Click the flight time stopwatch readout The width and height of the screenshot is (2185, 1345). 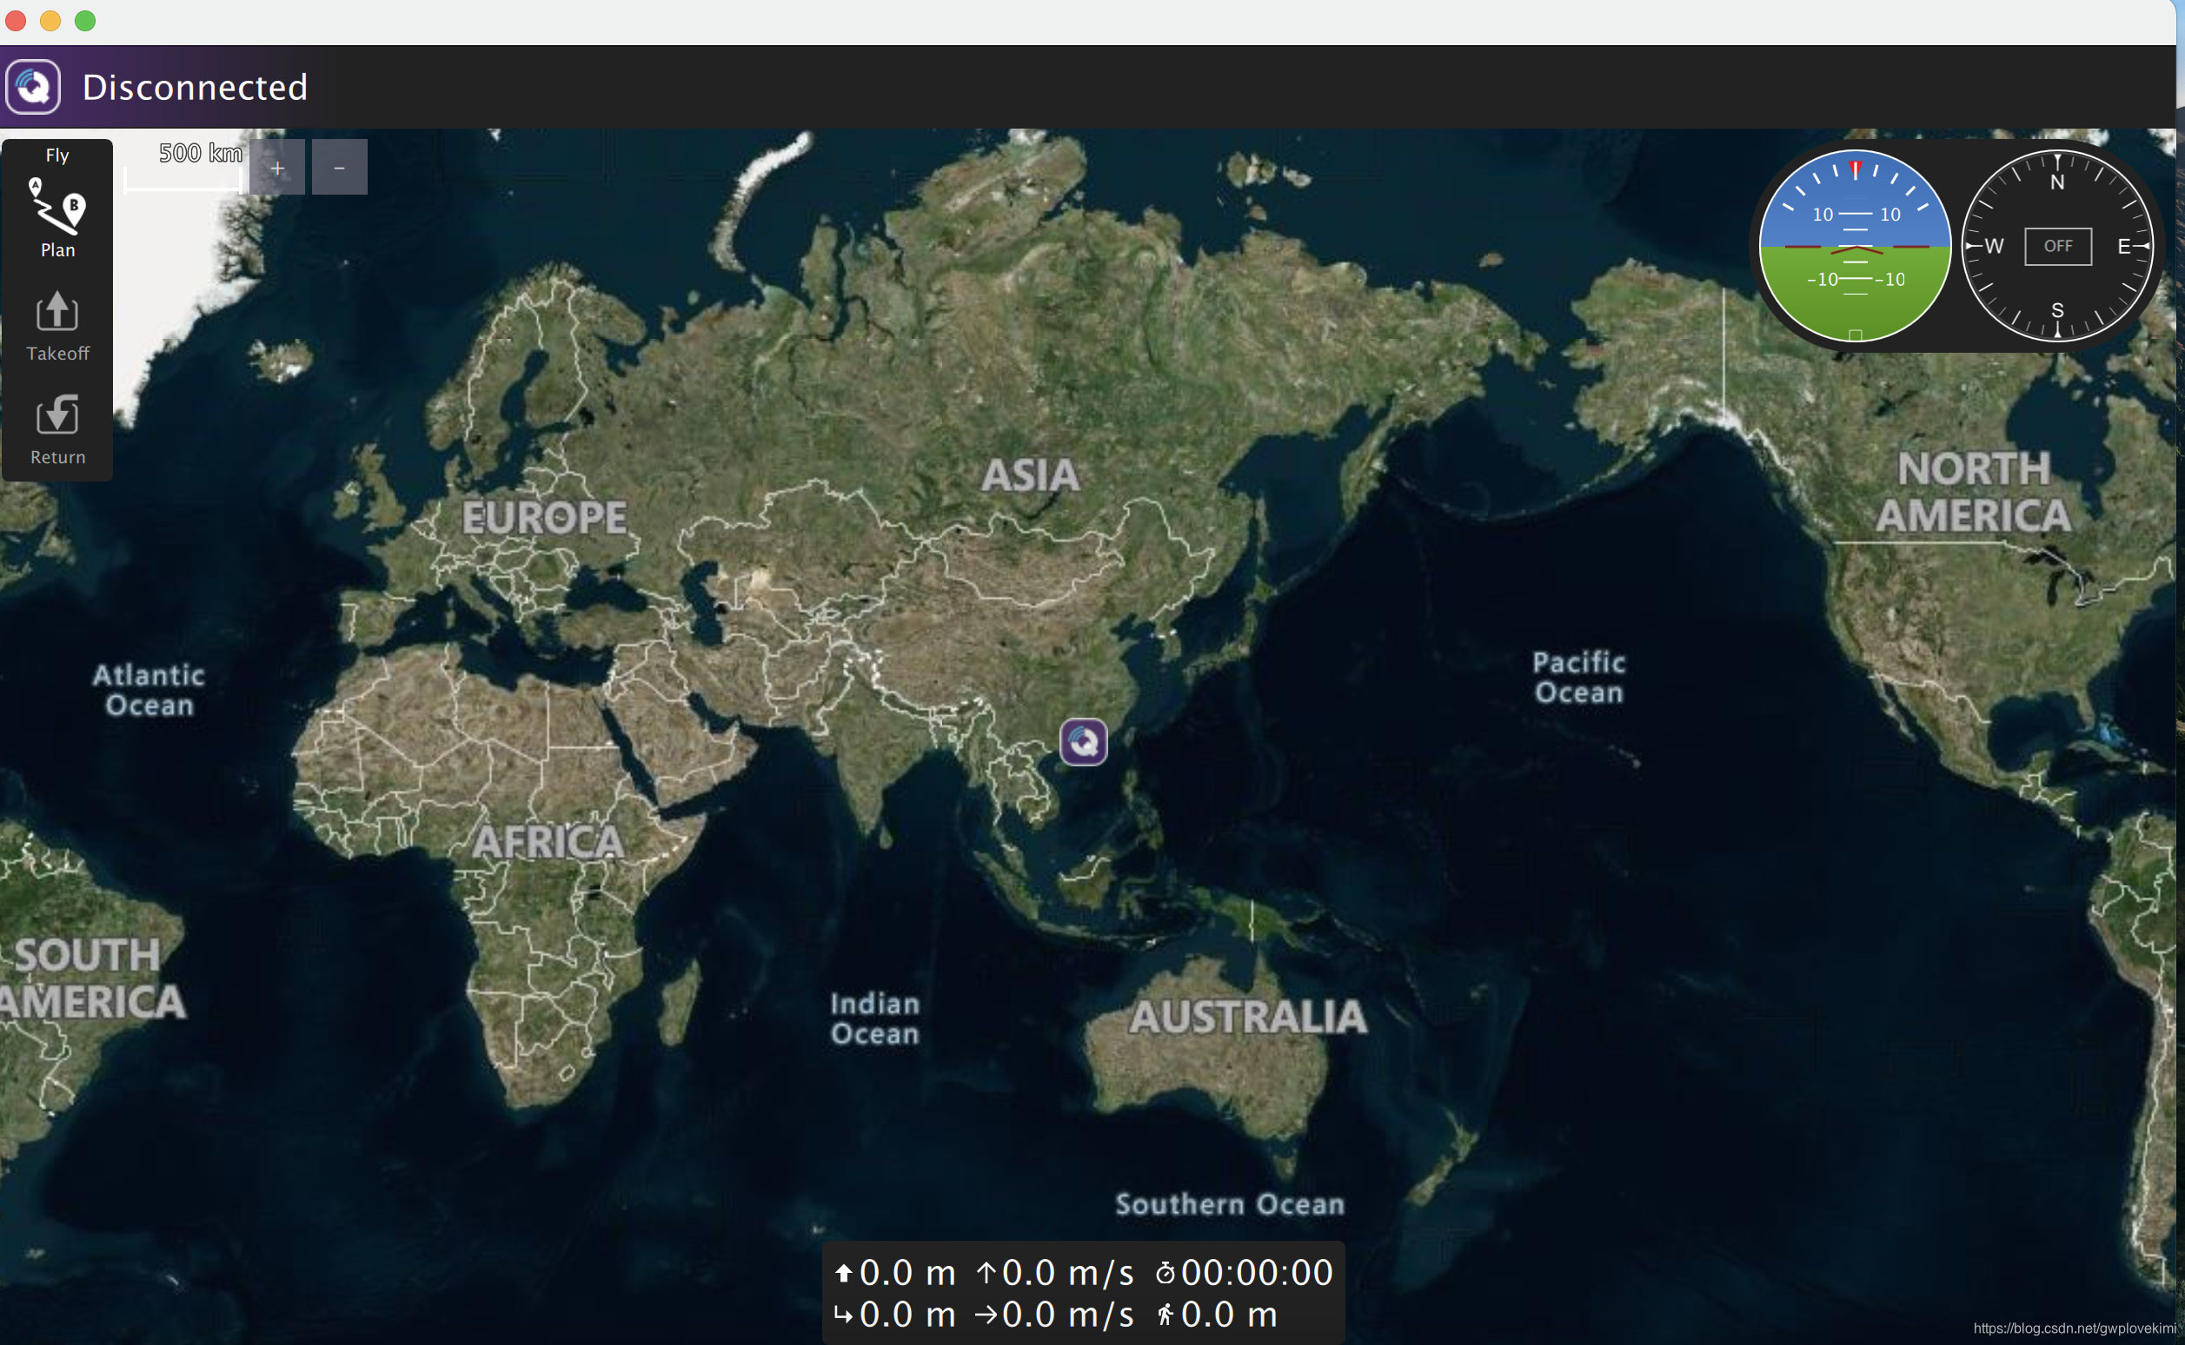[1243, 1272]
